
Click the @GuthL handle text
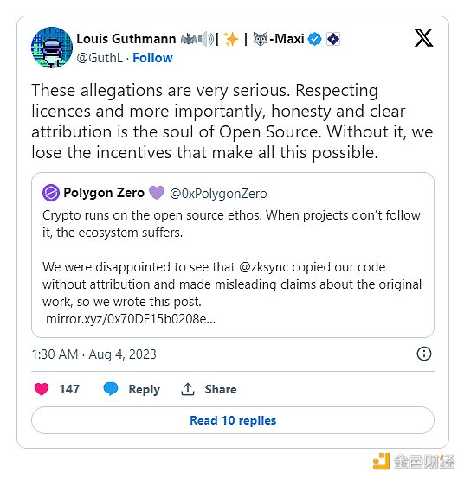(x=100, y=58)
